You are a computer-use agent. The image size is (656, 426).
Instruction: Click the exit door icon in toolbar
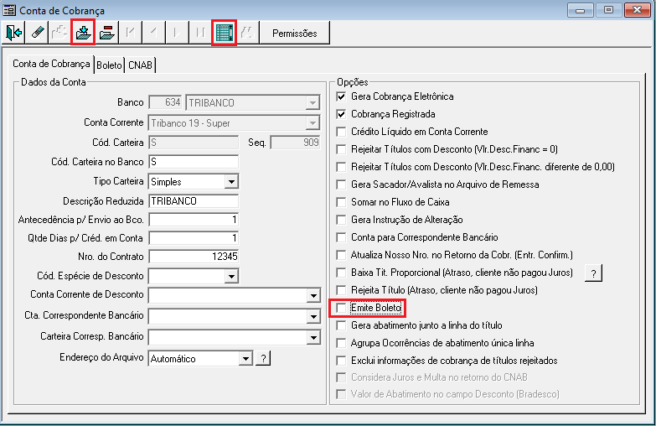tap(13, 32)
